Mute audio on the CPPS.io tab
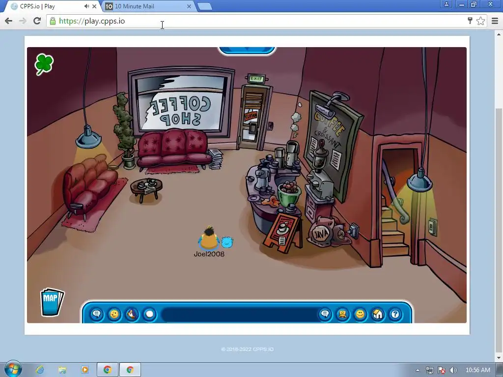This screenshot has width=503, height=377. 86,6
